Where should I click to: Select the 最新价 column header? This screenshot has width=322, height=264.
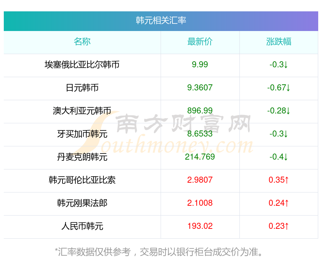click(200, 42)
